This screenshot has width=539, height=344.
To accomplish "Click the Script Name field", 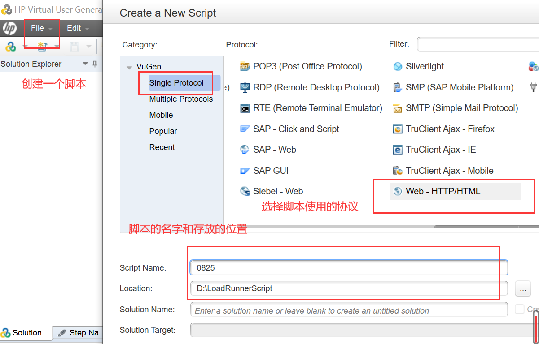I will pyautogui.click(x=349, y=268).
